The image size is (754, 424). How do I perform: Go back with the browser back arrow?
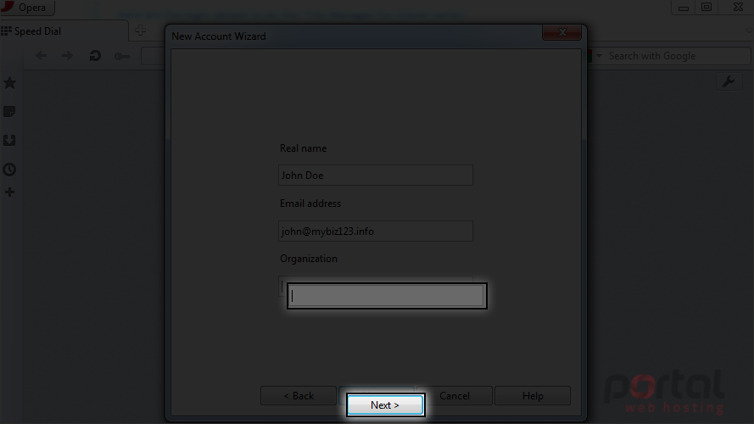42,56
